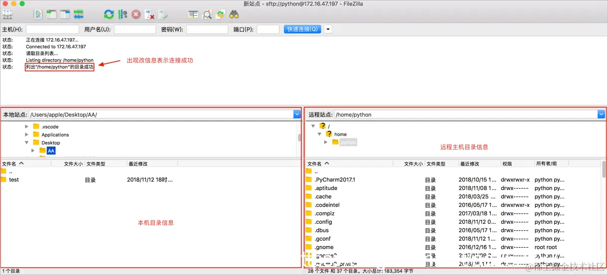Click the "Listing directory /home/python" log line
The image size is (608, 275).
[60, 60]
